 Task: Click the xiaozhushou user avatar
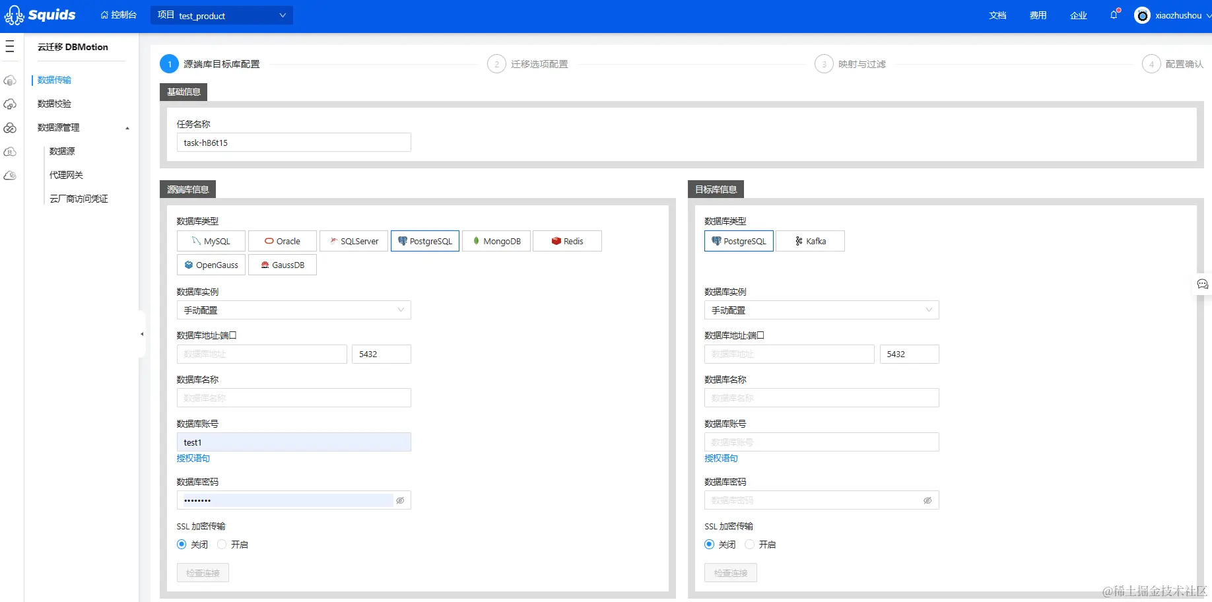[1142, 15]
